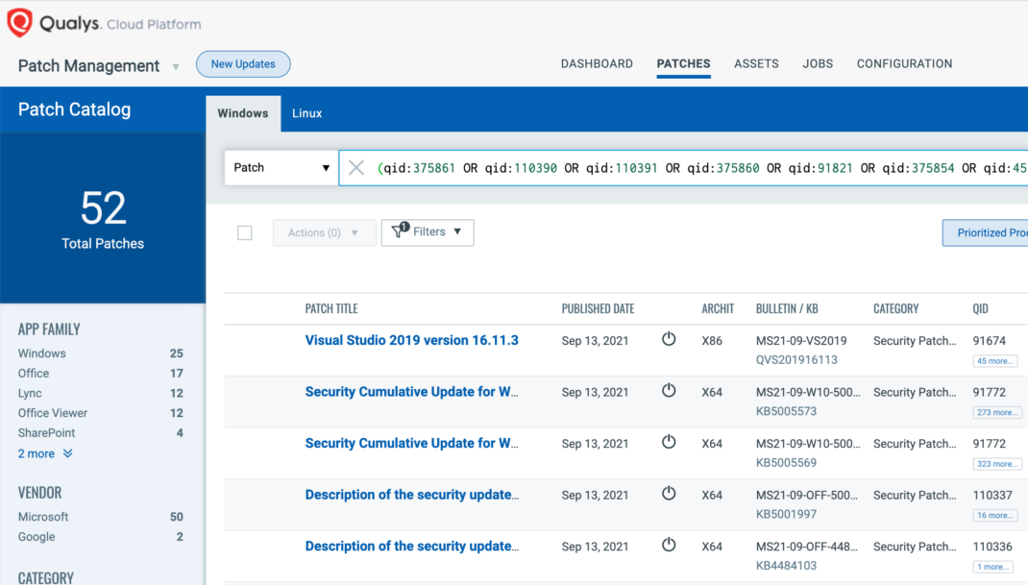Click the Qualys shield logo
The width and height of the screenshot is (1028, 585).
pos(19,23)
